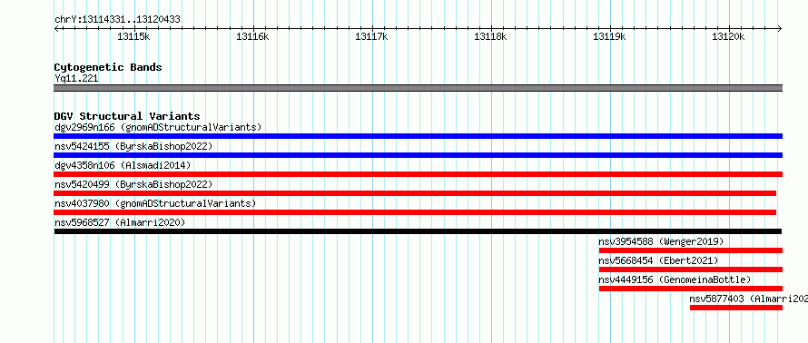
Task: Select the red bar for nsv4449156
Action: (691, 289)
